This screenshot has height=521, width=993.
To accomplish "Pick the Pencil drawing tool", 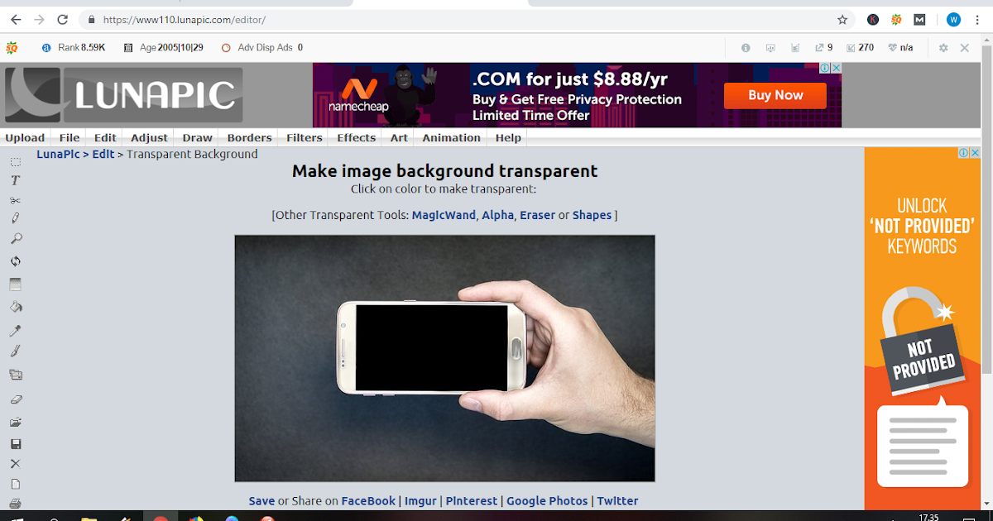I will tap(15, 217).
